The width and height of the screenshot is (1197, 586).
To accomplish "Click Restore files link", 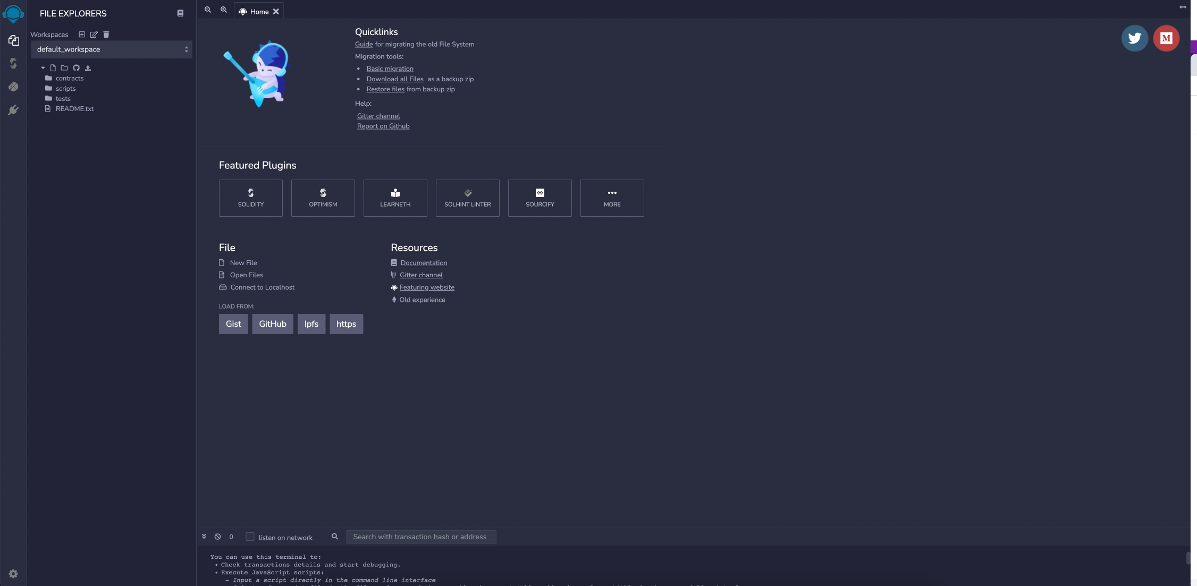I will pyautogui.click(x=385, y=89).
